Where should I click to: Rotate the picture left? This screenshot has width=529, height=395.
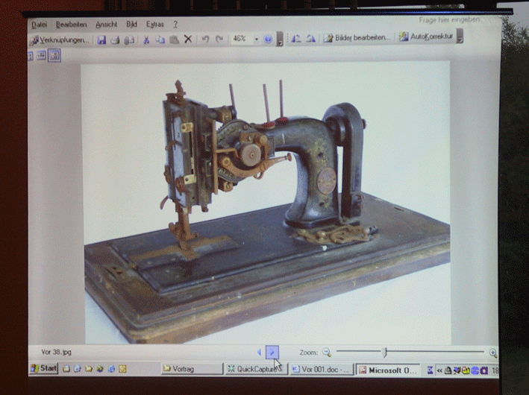(x=296, y=39)
